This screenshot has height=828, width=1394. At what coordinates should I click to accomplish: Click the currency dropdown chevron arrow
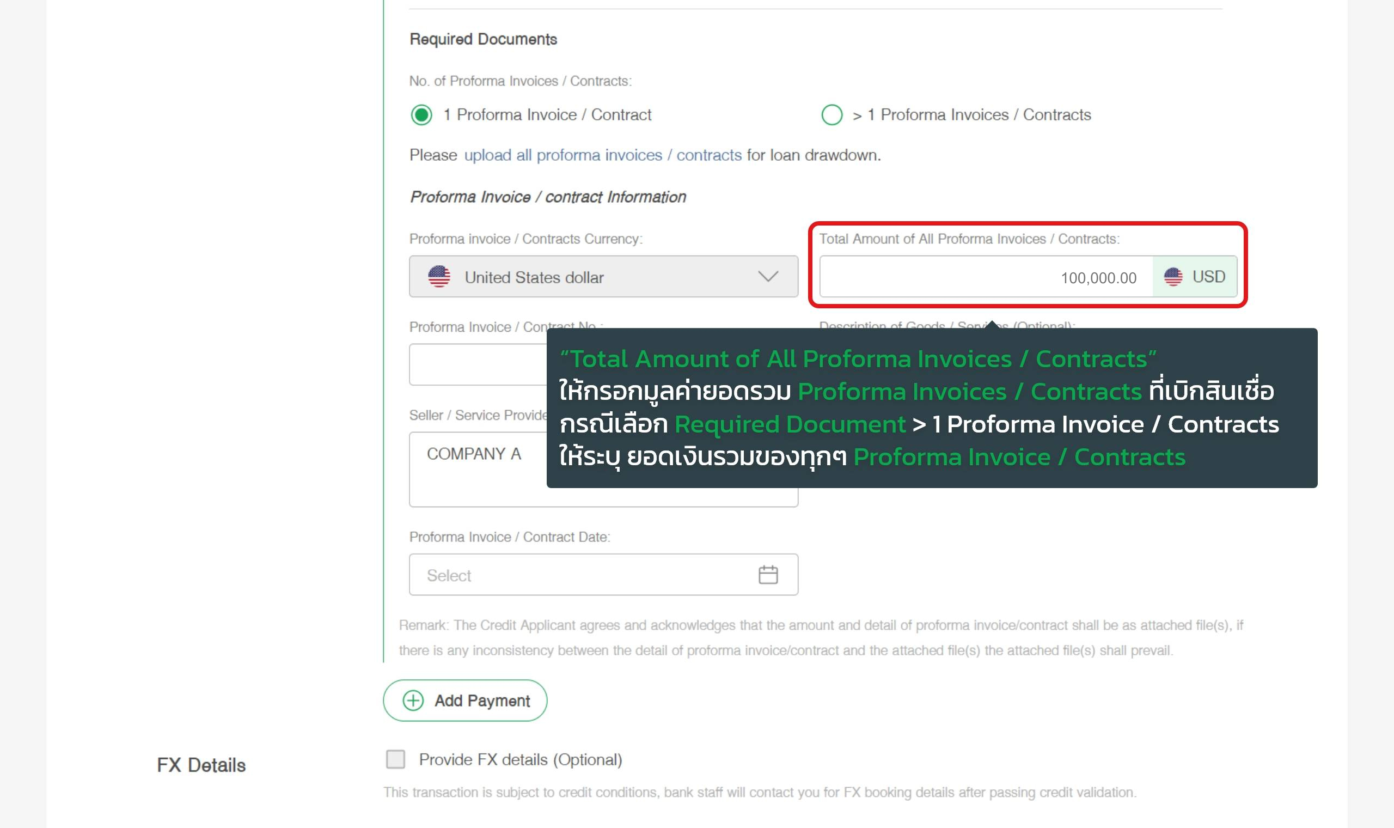coord(768,277)
